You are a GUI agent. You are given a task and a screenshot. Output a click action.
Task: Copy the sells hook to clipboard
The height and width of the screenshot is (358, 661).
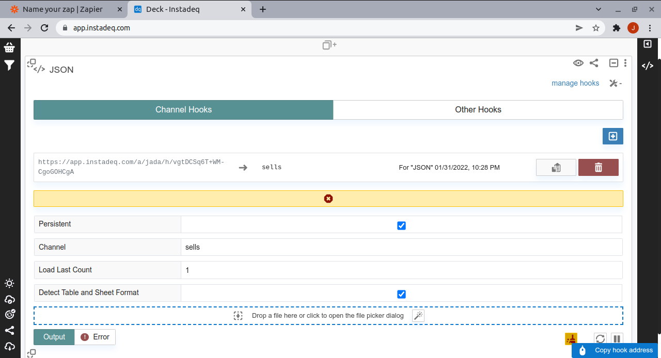tap(556, 167)
